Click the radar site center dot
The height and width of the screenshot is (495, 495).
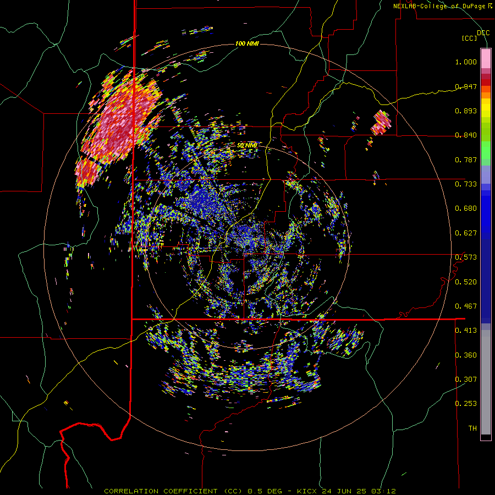coord(248,246)
